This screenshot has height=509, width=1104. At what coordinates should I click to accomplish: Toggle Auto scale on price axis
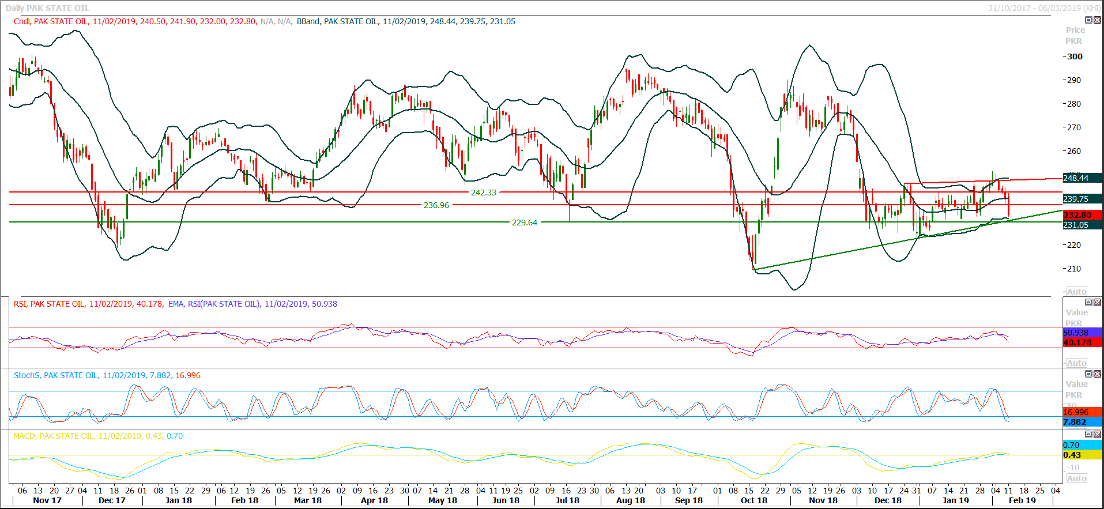pyautogui.click(x=1076, y=292)
